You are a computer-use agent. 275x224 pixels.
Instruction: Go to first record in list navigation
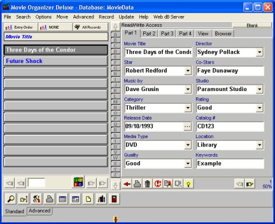click(x=10, y=183)
